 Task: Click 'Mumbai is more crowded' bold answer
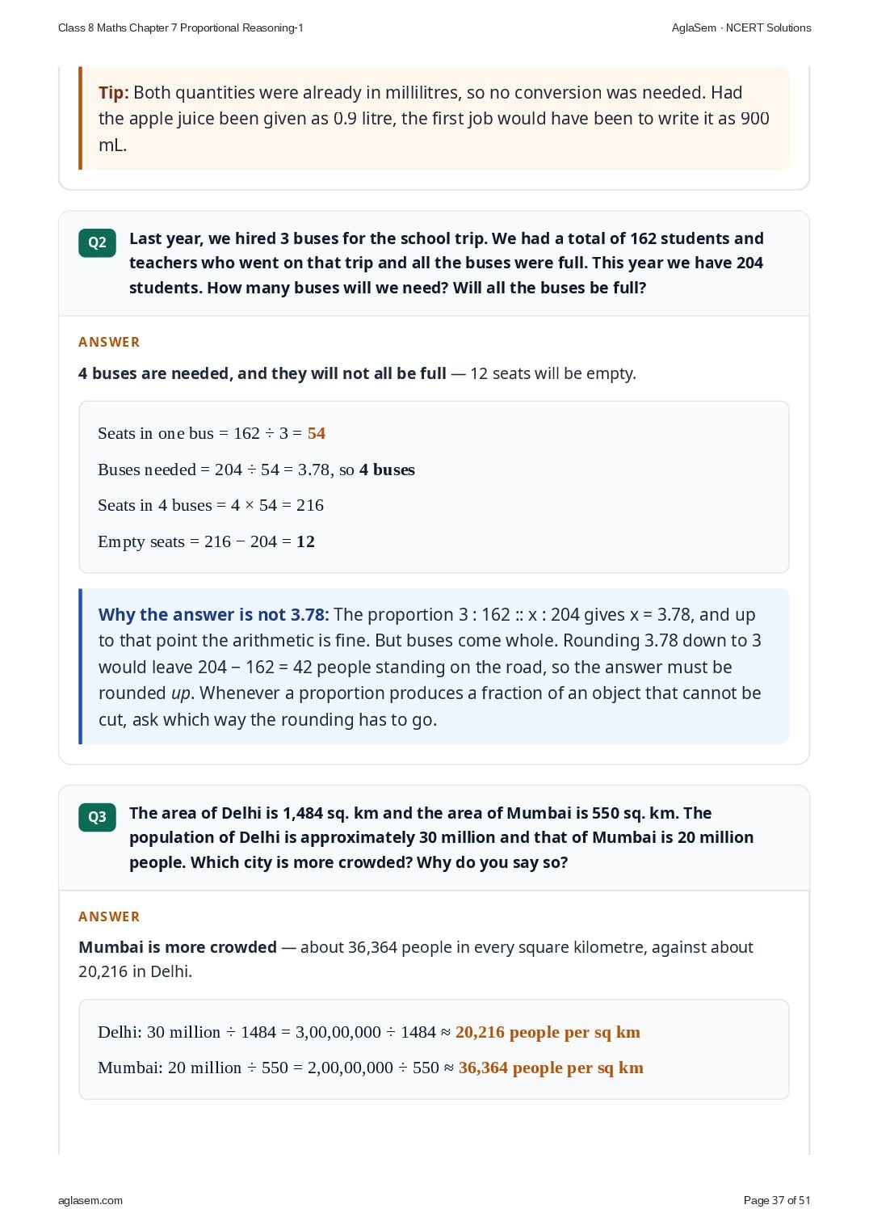178,947
